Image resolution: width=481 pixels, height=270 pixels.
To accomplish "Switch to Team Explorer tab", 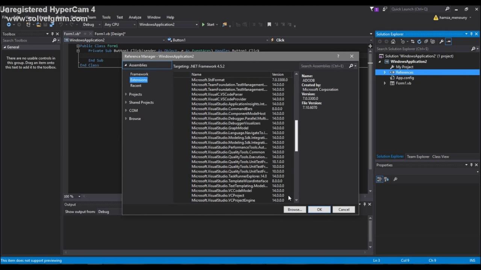I will (418, 157).
